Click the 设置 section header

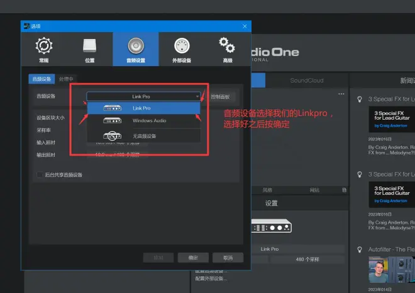click(x=271, y=203)
